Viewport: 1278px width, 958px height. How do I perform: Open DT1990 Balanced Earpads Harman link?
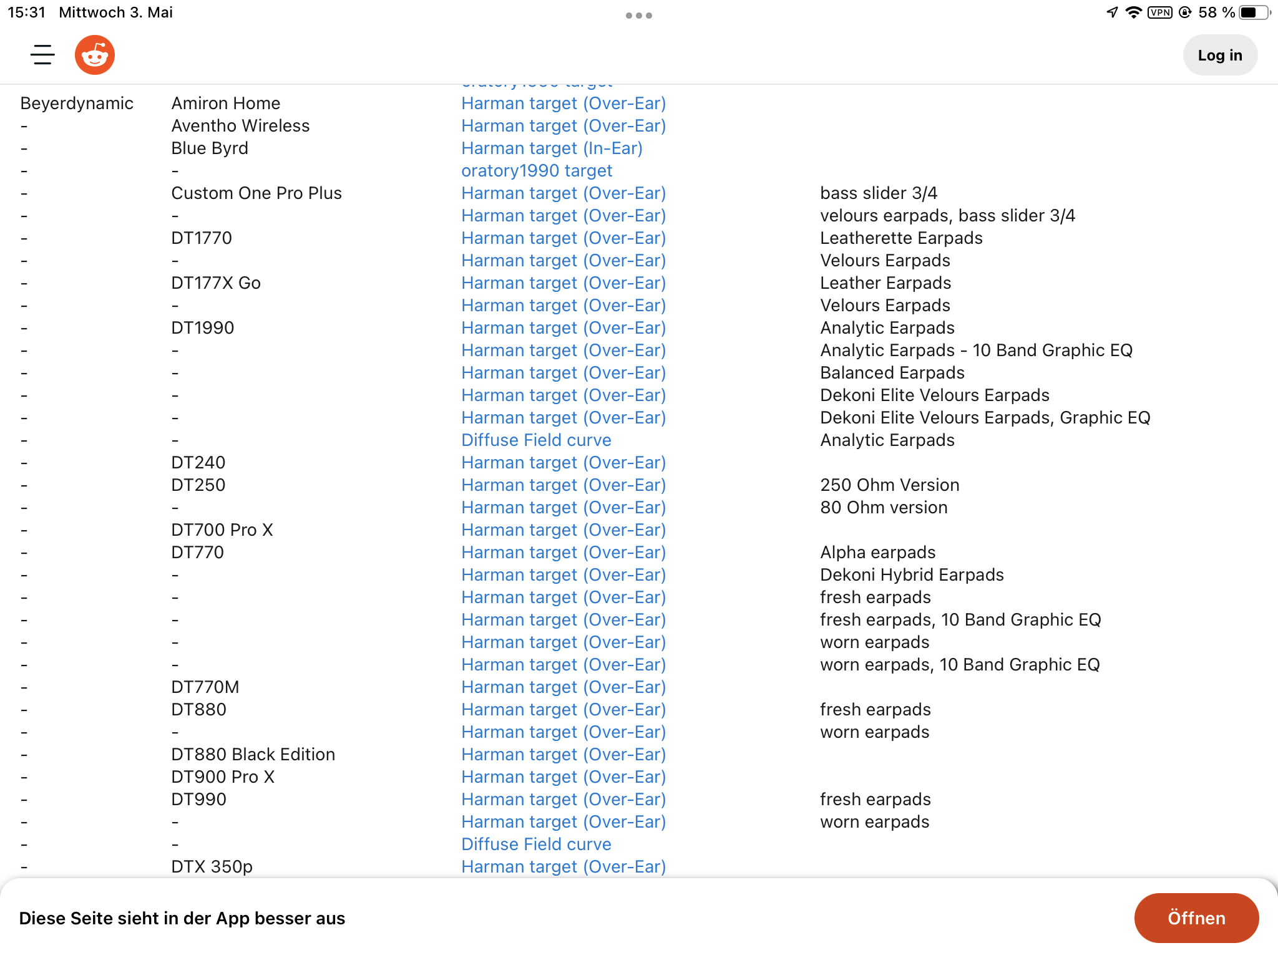(563, 373)
